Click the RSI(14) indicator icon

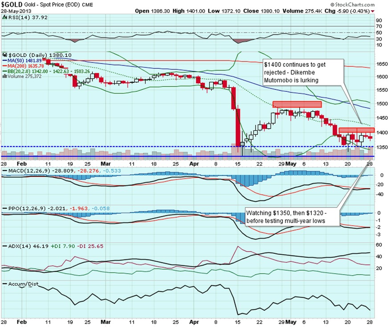point(4,18)
